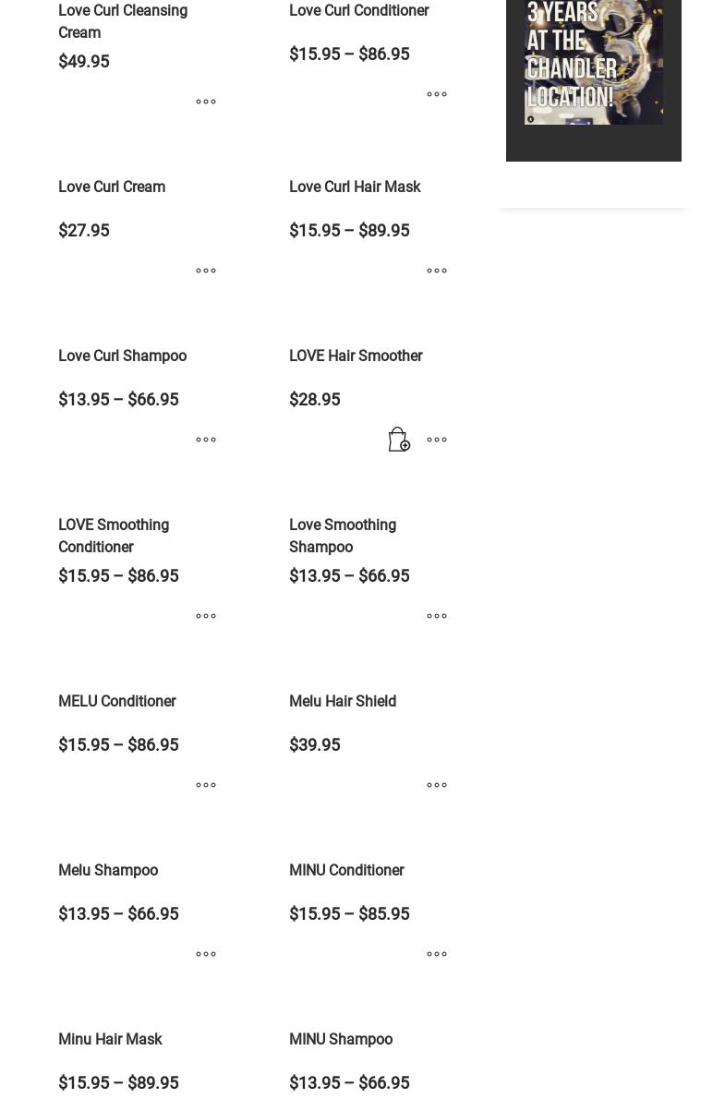
Task: Open three-dot options for Love Curl Conditioner
Action: click(x=437, y=94)
